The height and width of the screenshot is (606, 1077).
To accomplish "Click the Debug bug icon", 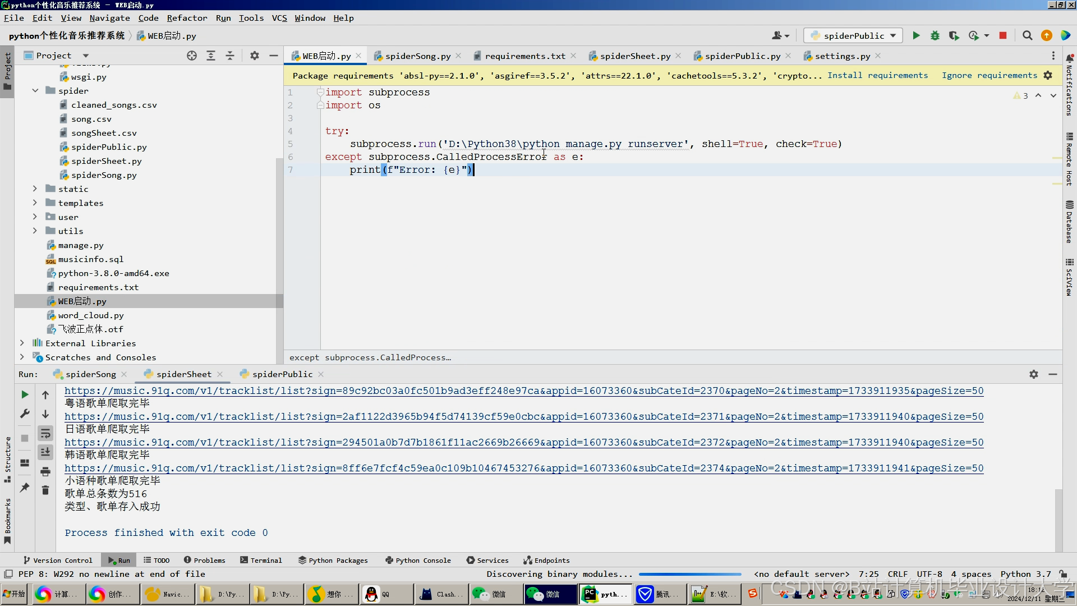I will click(935, 35).
